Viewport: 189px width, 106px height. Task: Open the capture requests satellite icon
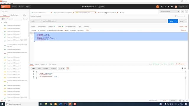pyautogui.click(x=162, y=7)
